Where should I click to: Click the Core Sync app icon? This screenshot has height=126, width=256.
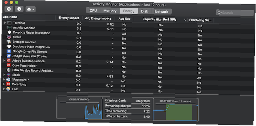8,84
